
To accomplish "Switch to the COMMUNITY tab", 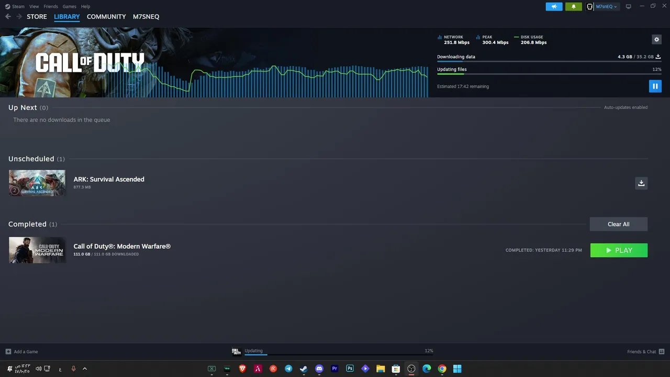I will coord(106,17).
